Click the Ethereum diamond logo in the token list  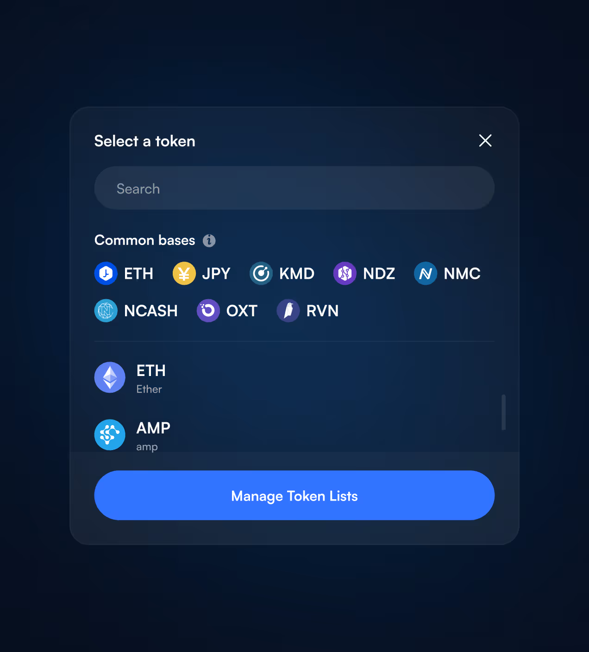pyautogui.click(x=110, y=377)
